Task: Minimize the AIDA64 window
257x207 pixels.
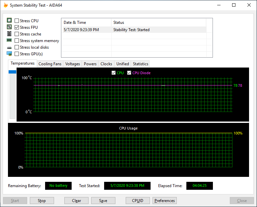Action: coord(219,5)
